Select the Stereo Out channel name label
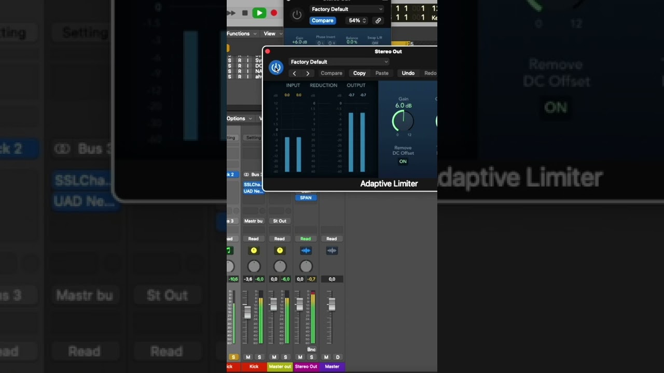This screenshot has width=664, height=373. coord(306,367)
